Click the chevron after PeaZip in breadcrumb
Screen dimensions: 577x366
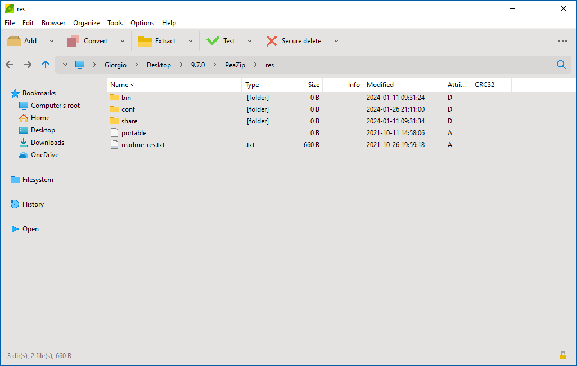tap(255, 65)
